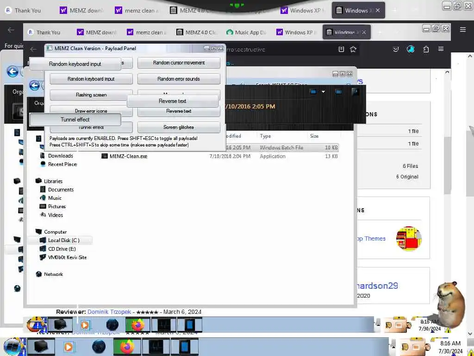Select Computer in the navigation pane

point(55,232)
